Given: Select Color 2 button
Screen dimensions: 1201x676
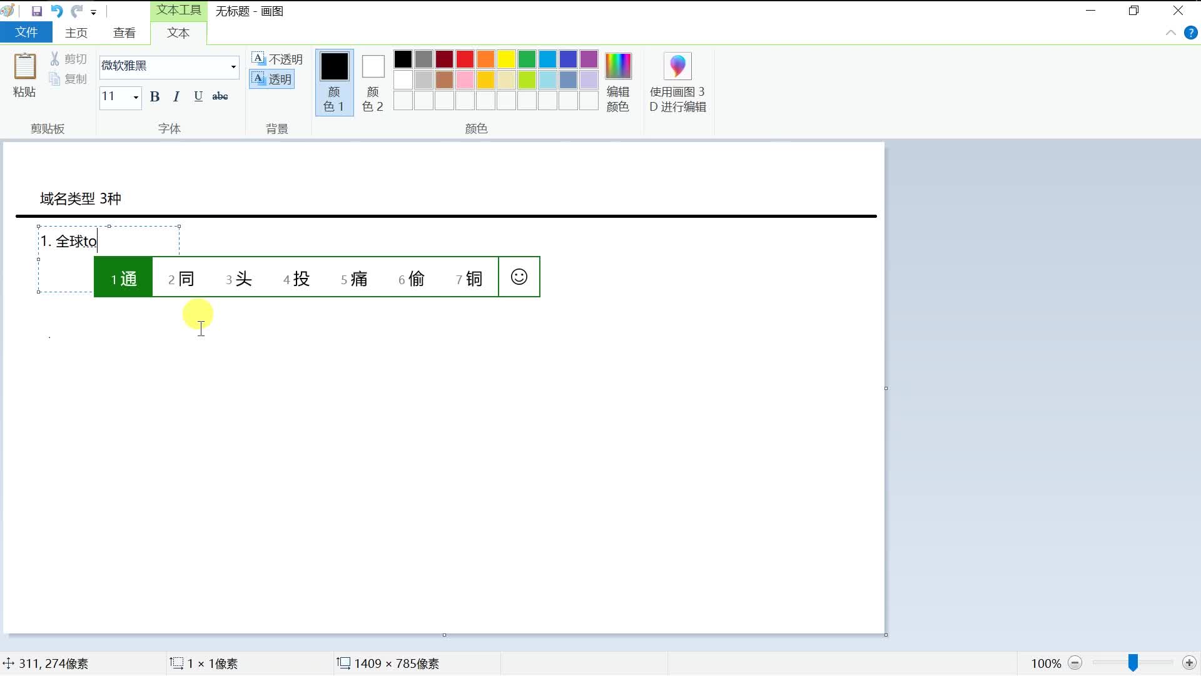Looking at the screenshot, I should pos(373,81).
